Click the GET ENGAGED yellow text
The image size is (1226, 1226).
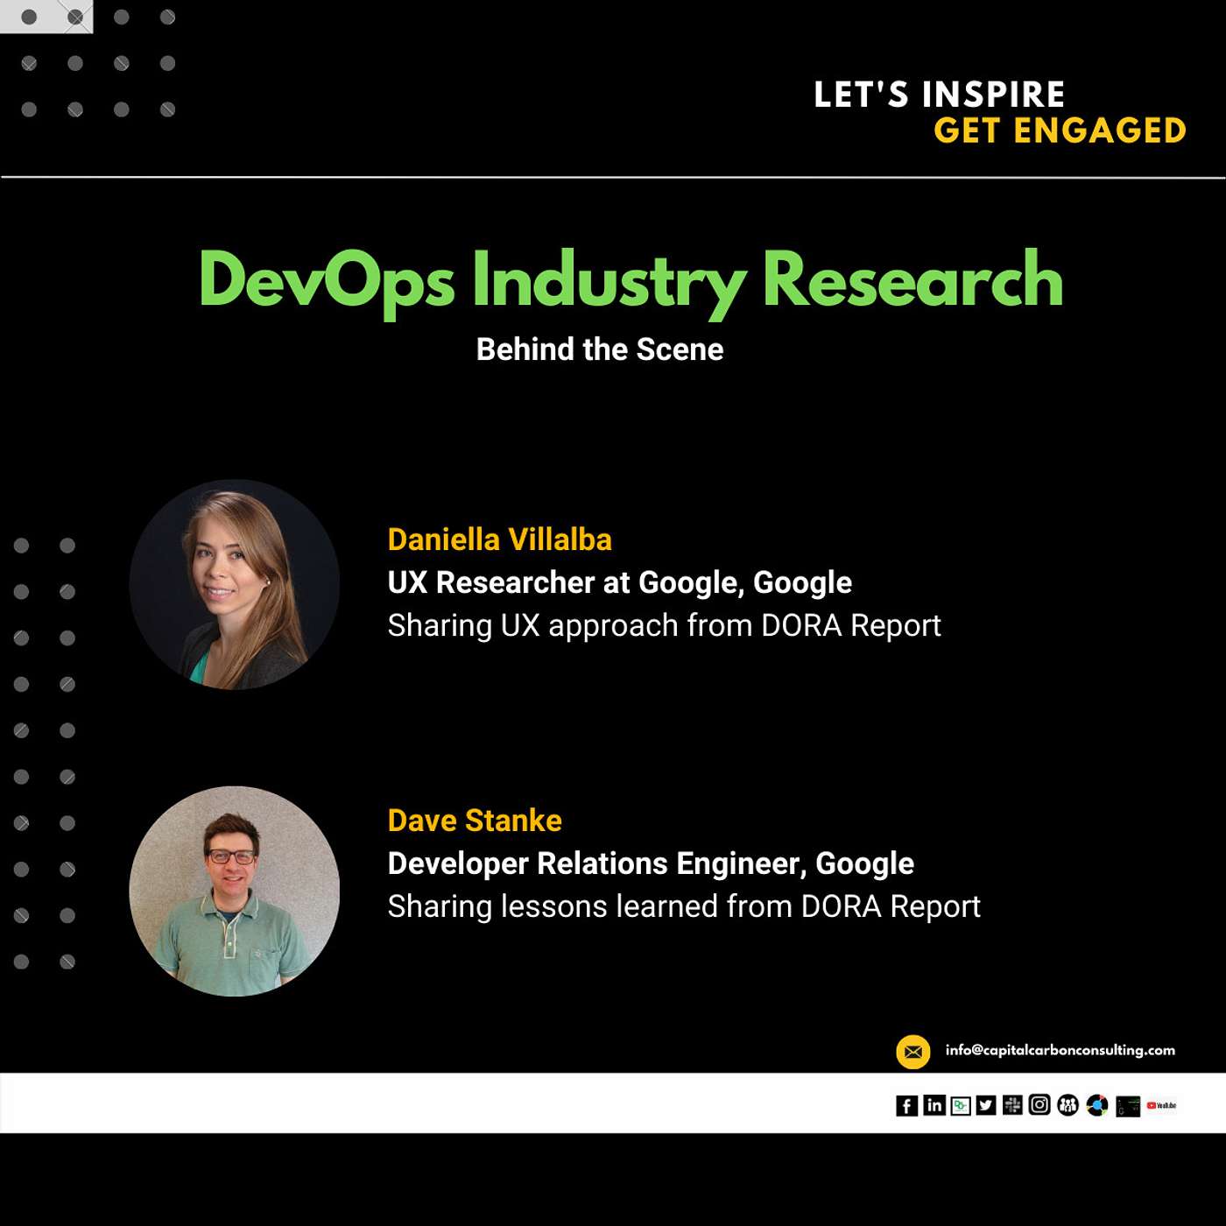pyautogui.click(x=1060, y=130)
